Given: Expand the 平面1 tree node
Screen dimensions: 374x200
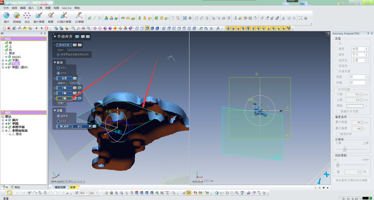Looking at the screenshot, I should (x=3, y=60).
